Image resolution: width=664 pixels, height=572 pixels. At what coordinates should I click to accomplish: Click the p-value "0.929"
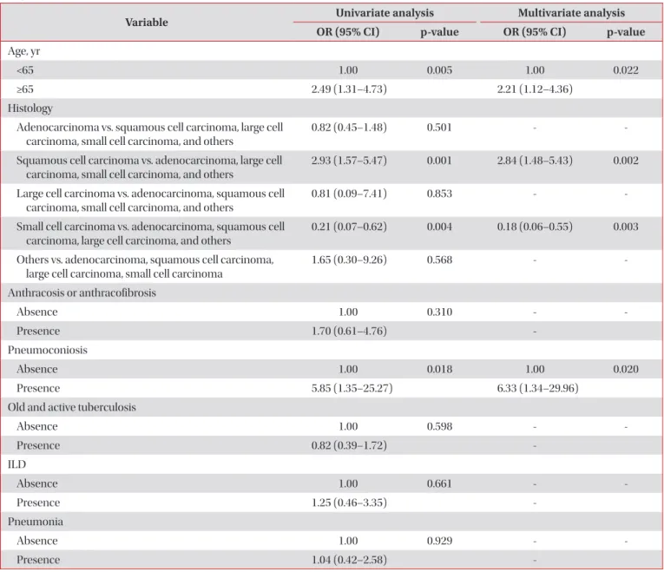tap(439, 541)
